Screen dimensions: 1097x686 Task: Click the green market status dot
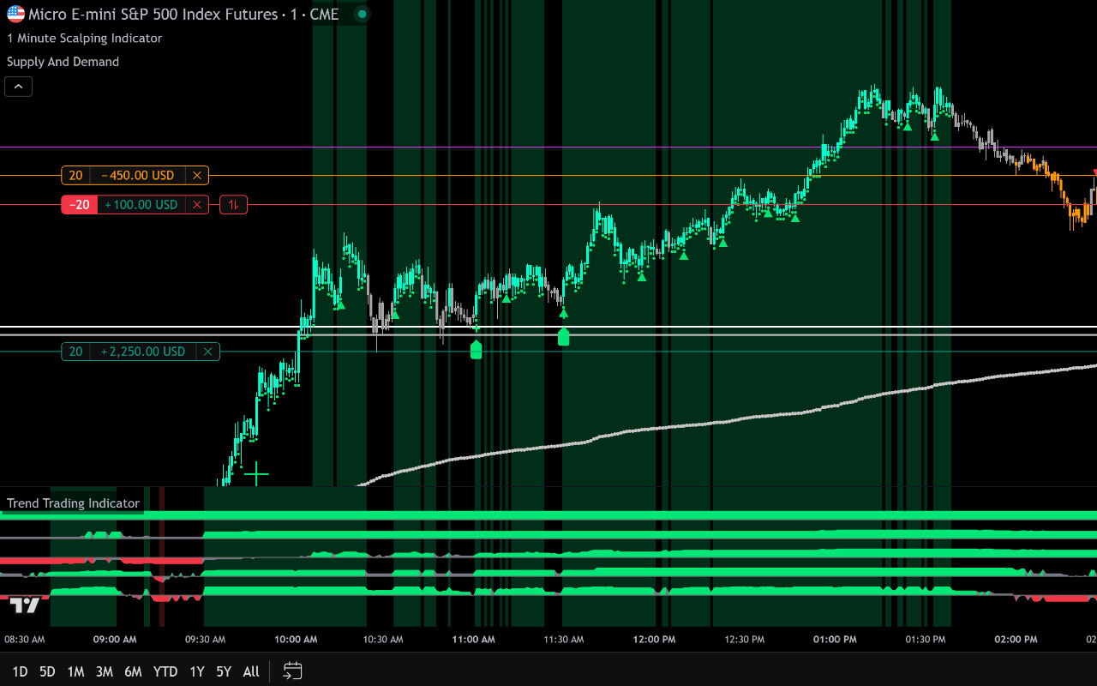point(362,14)
